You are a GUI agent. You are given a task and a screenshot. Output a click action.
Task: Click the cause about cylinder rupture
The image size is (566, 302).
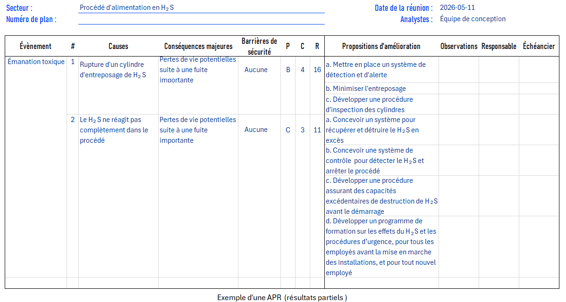(x=113, y=70)
